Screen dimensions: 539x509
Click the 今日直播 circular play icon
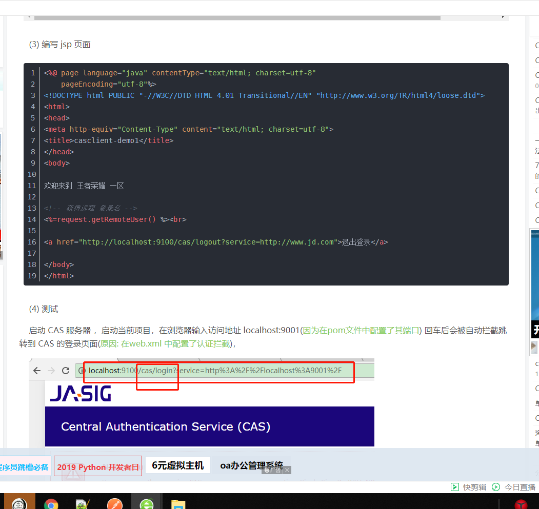(x=496, y=486)
